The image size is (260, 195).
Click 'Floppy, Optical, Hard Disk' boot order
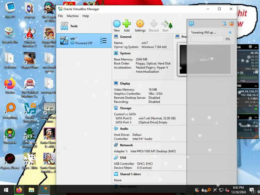153,63
